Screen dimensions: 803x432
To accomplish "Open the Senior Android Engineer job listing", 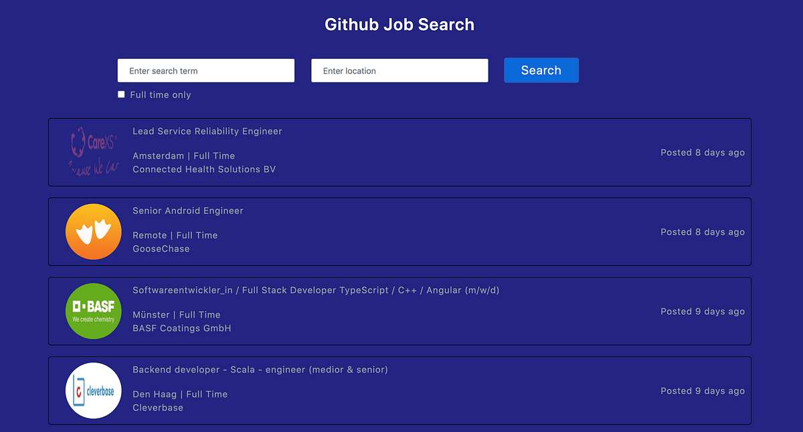I will (x=187, y=210).
